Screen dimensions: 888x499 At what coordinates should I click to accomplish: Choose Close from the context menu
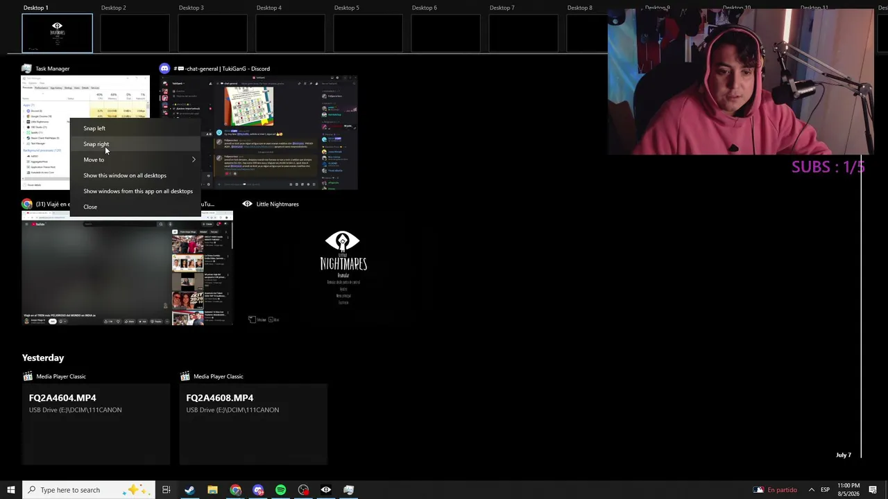pyautogui.click(x=135, y=207)
